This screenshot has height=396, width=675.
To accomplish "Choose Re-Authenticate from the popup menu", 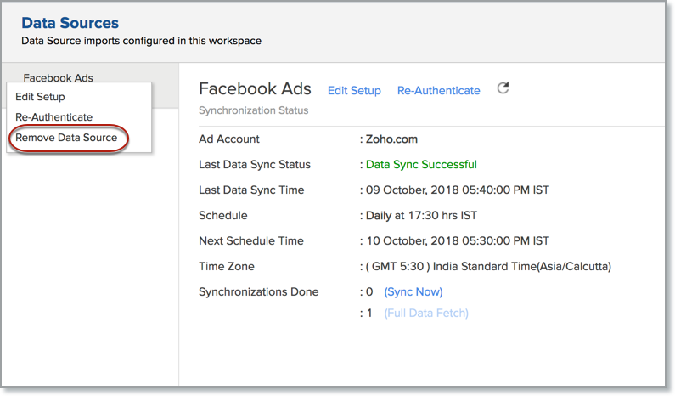I will point(53,117).
